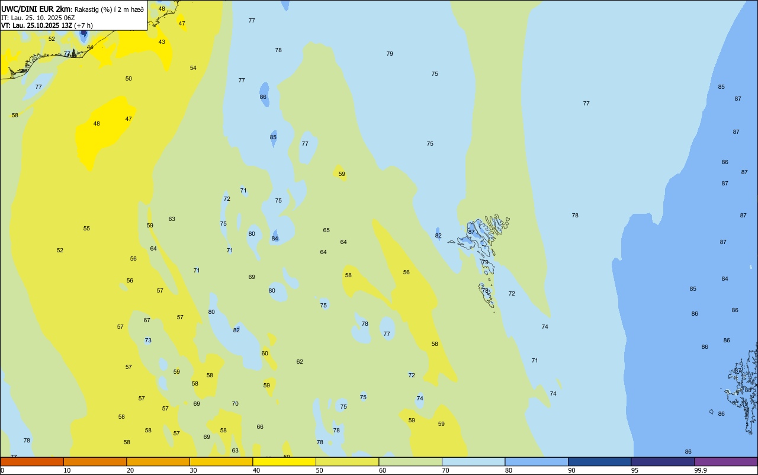Click the 0–10 dark orange legend swatch
The image size is (758, 475).
pos(32,461)
